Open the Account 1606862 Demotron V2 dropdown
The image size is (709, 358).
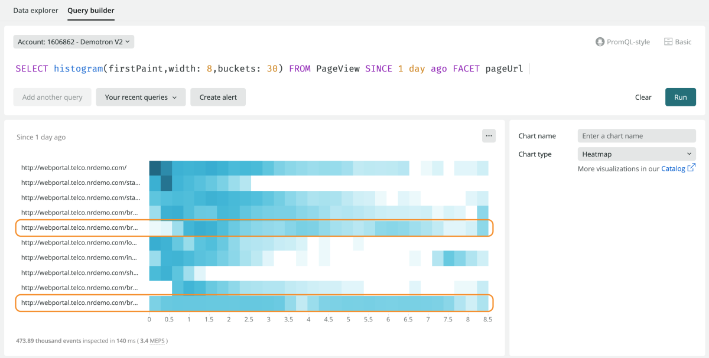tap(74, 42)
